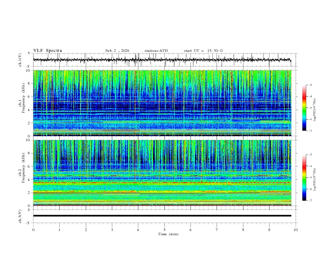Image resolution: width=333 pixels, height=258 pixels.
Task: Click the '5' voltage tick on ch.1(V) axis
Action: point(29,54)
